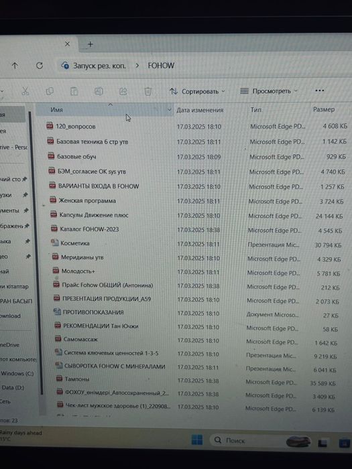Close the current Explorer tab
Viewport: 352px width, 469px height.
click(x=67, y=44)
